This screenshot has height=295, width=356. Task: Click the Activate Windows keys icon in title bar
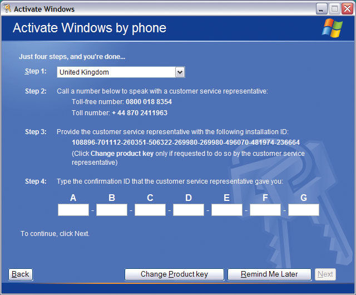pyautogui.click(x=7, y=9)
